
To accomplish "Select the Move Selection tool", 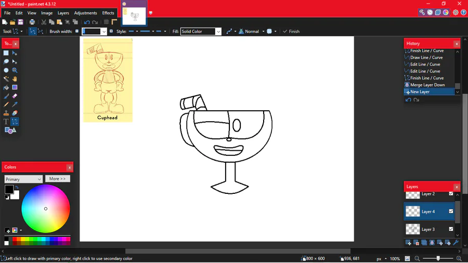I will point(15,62).
